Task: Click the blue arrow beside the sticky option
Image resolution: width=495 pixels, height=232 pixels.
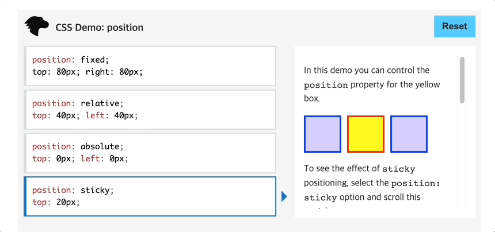Action: [284, 196]
